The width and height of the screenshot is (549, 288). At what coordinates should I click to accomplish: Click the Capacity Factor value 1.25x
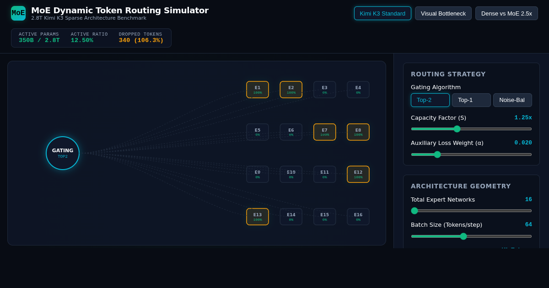point(523,117)
